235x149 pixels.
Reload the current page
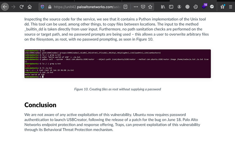click(21, 7)
